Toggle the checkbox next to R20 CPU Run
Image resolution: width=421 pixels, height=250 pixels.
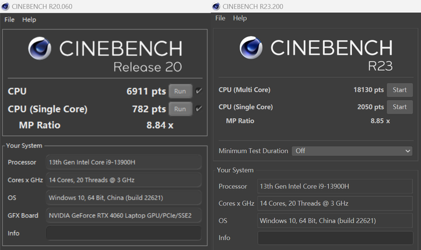coord(199,91)
